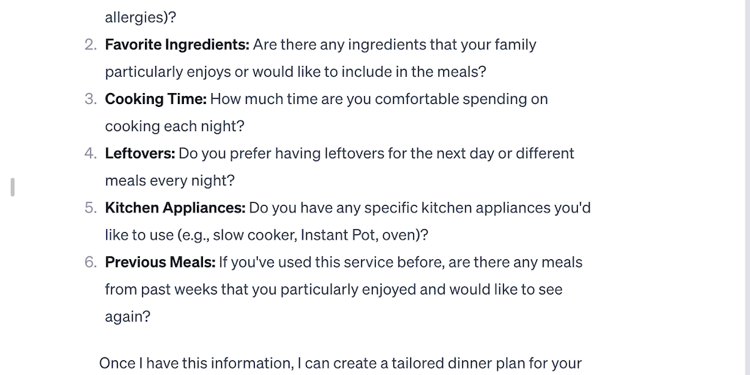Click the sidebar toggle handle on left edge

[12, 187]
